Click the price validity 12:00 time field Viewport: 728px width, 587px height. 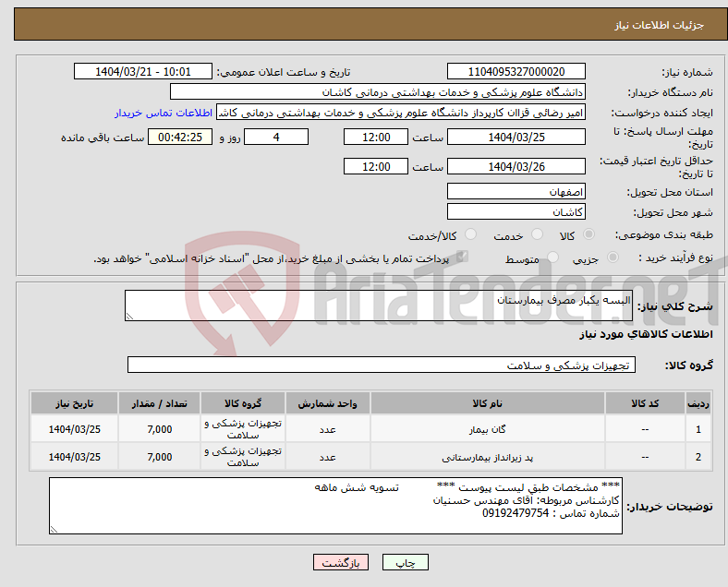pos(376,166)
